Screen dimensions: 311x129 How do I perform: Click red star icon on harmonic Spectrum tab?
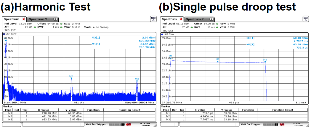click(24, 19)
